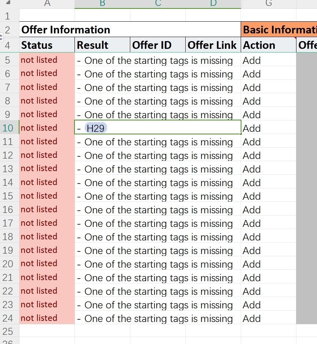Select the Offer Information merged cell

130,30
